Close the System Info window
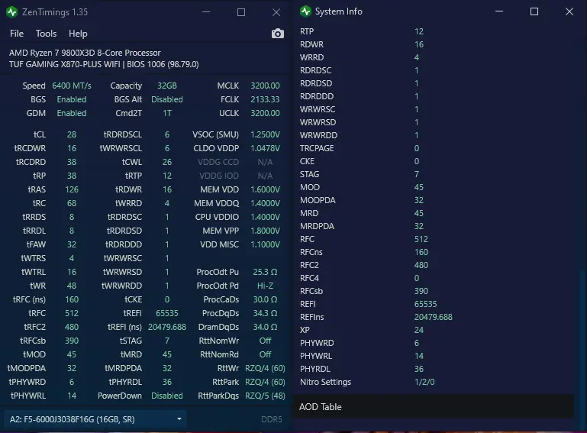This screenshot has height=433, width=587. (569, 11)
